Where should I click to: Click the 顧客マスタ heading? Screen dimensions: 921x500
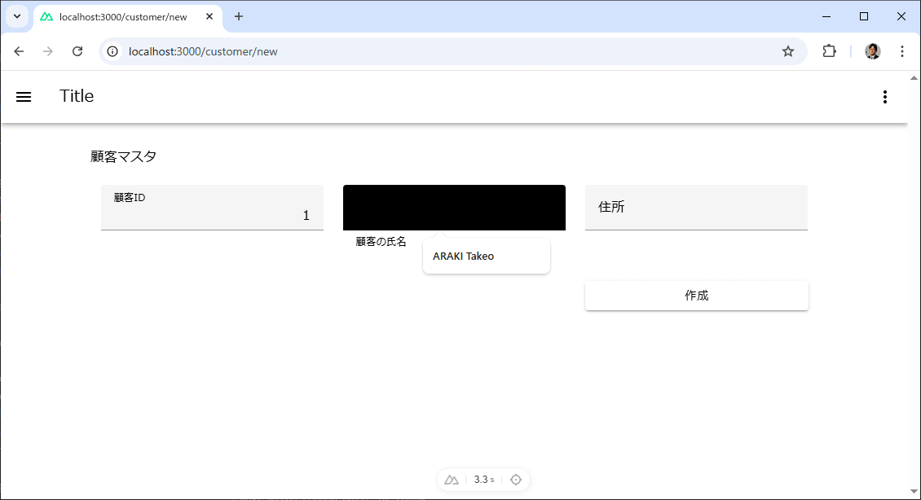pyautogui.click(x=123, y=156)
